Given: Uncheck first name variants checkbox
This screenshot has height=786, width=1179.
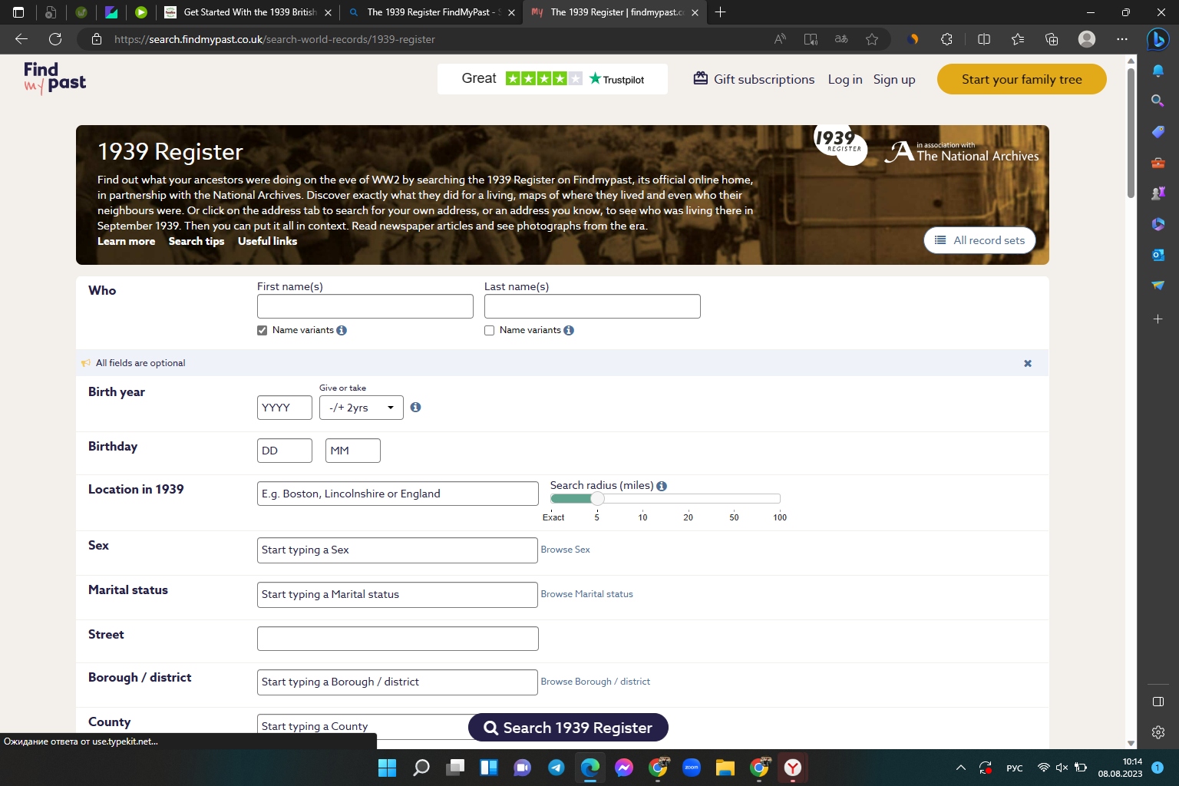Looking at the screenshot, I should (263, 330).
